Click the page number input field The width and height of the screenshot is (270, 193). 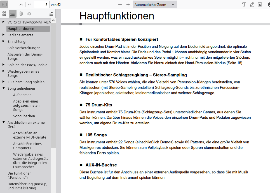tap(42, 4)
